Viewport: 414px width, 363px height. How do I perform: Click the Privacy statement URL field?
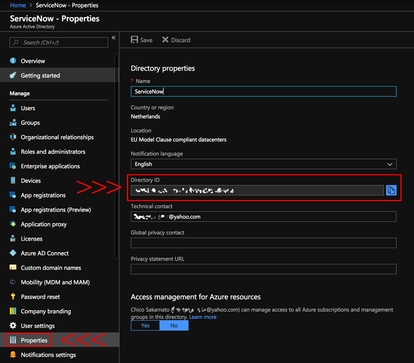[x=263, y=269]
